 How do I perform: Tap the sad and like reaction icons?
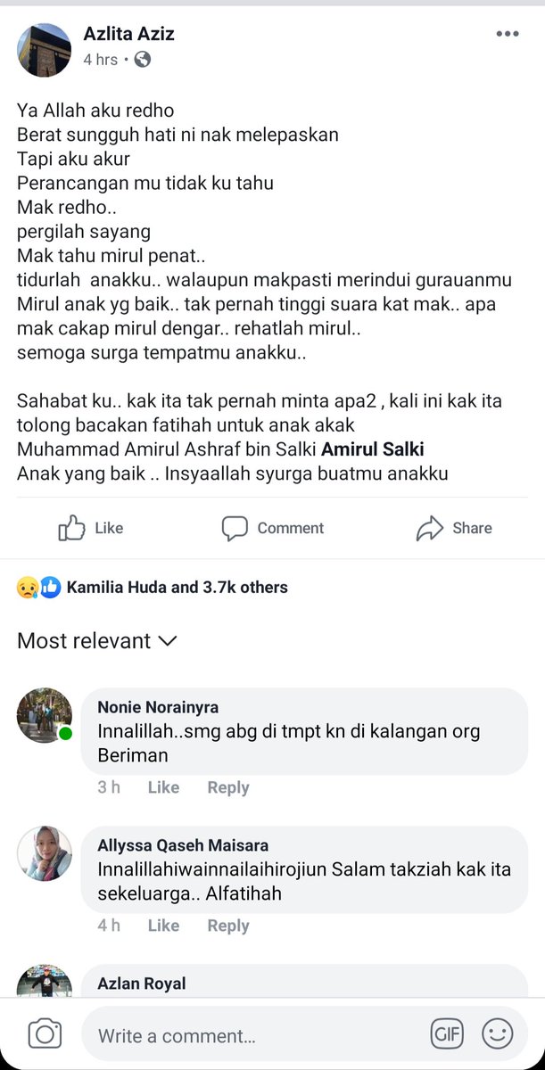(x=38, y=588)
